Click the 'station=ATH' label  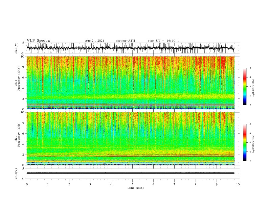click(x=126, y=41)
